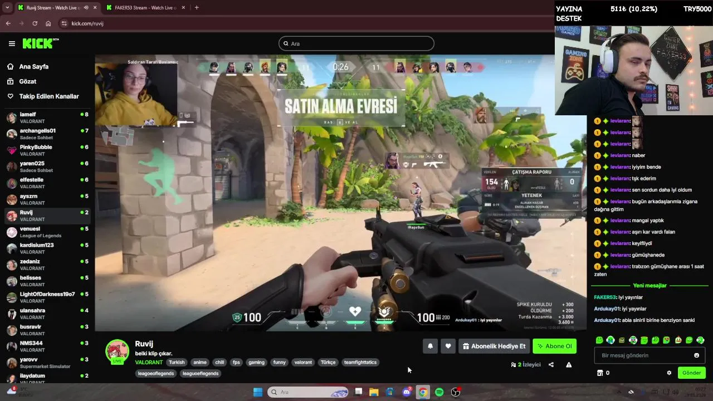Open OBS Studio from taskbar
Image resolution: width=713 pixels, height=401 pixels.
[x=456, y=392]
